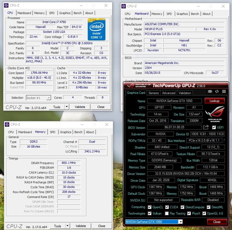Select motherboard model H81M-D PLUS
This screenshot has width=232, height=230.
(170, 29)
